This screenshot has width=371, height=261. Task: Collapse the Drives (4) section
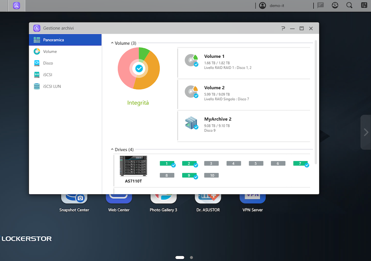coord(111,149)
